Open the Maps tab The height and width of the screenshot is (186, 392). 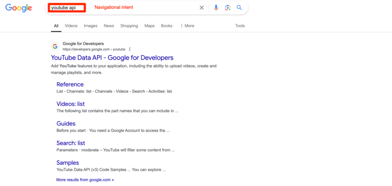pos(149,26)
